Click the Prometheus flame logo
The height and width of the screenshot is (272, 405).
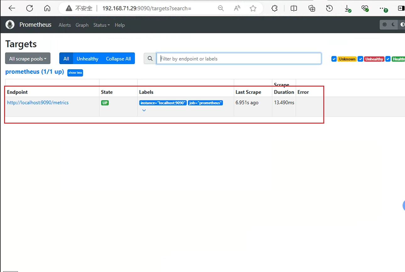(x=10, y=24)
